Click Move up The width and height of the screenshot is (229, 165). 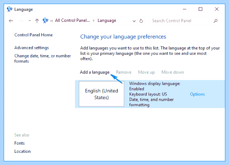(x=146, y=72)
